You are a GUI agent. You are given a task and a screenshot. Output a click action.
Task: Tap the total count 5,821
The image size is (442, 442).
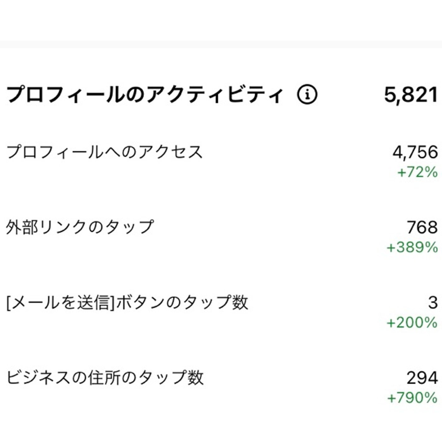[x=411, y=94]
